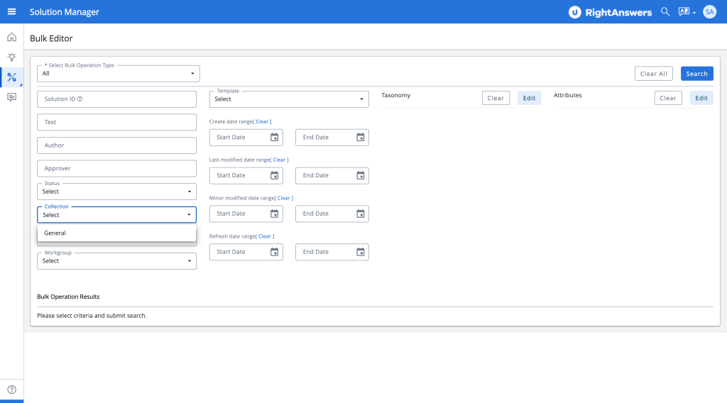Focus the Author field
727x403 pixels.
point(116,145)
